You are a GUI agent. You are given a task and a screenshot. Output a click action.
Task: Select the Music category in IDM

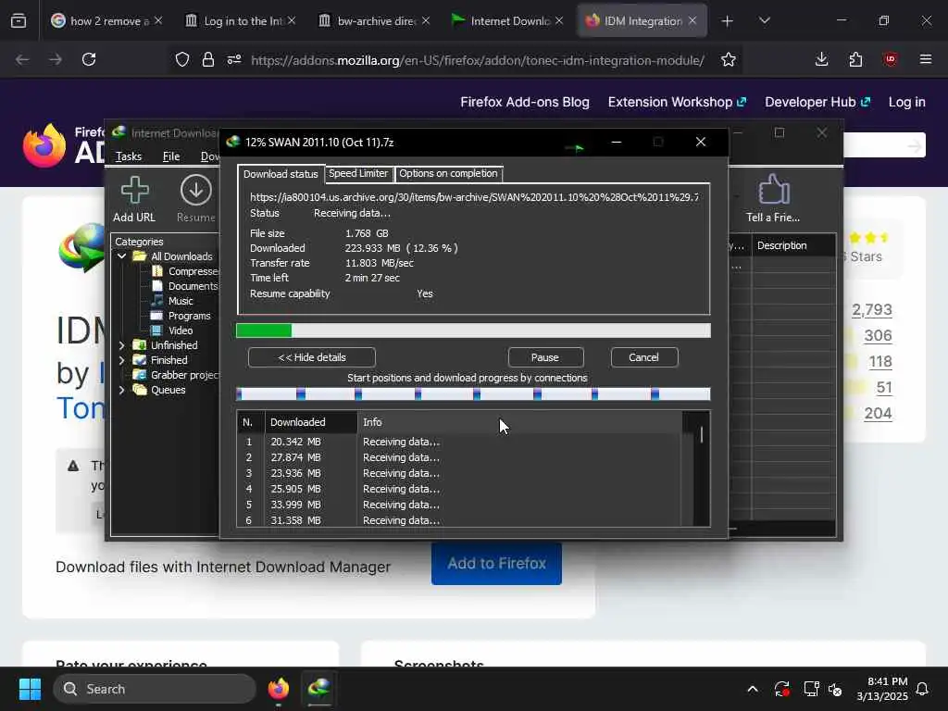[173, 301]
